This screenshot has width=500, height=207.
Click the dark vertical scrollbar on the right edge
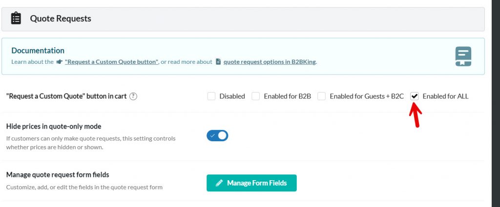point(496,103)
